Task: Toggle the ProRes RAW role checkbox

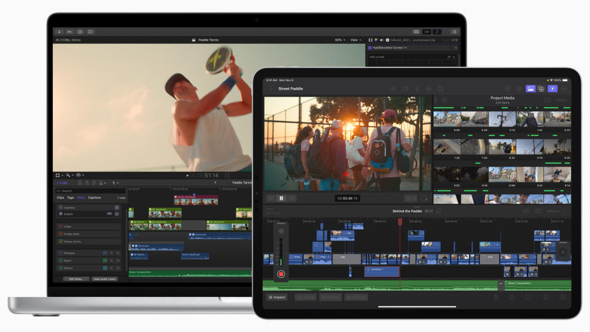Action: [x=61, y=234]
